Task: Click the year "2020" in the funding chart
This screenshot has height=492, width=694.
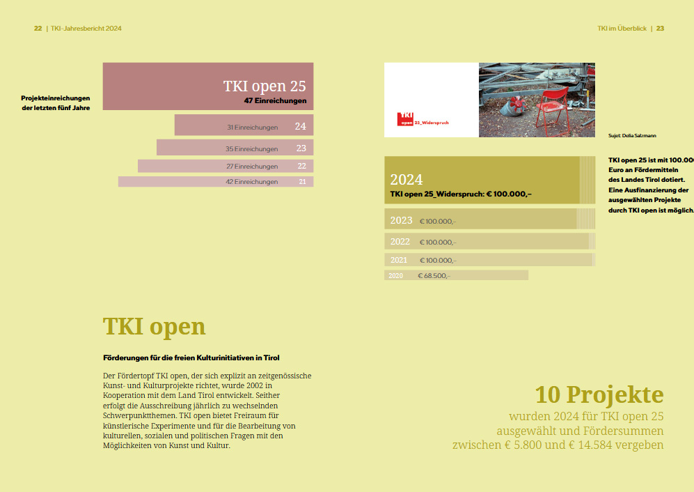Action: coord(395,276)
